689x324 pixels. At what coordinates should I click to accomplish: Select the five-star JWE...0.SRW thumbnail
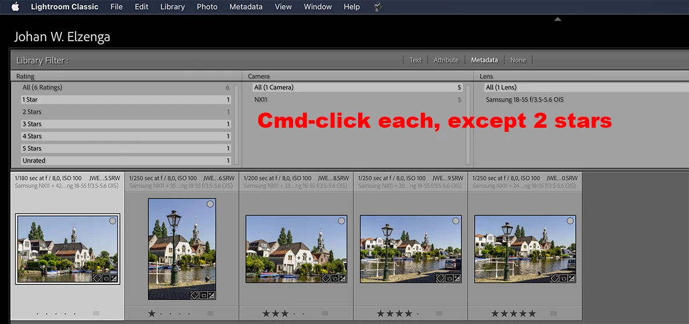tap(525, 249)
